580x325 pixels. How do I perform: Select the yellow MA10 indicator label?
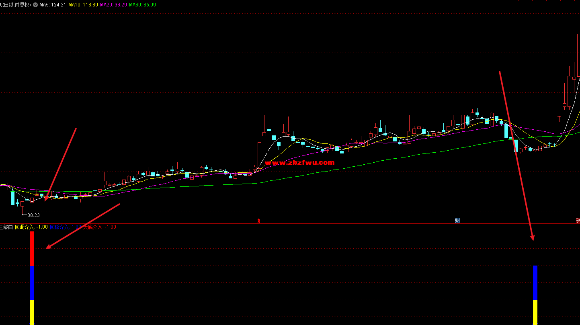[83, 5]
